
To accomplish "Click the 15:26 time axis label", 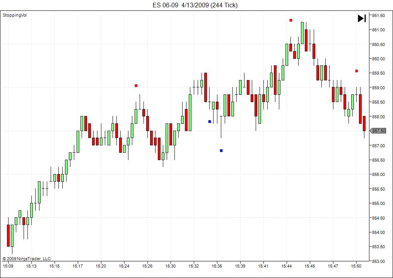I will (147, 266).
